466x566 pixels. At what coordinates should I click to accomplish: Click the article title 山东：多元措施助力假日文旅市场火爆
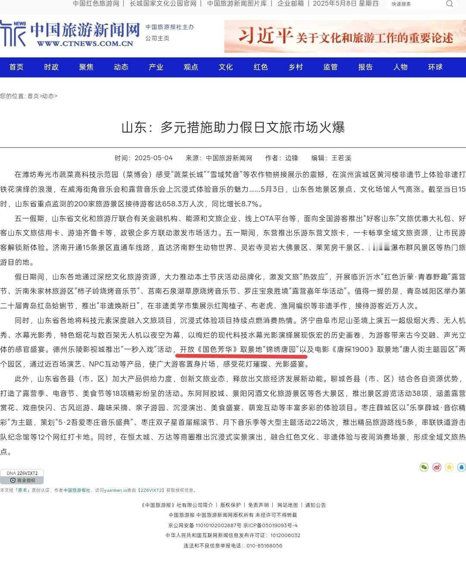[x=233, y=127]
